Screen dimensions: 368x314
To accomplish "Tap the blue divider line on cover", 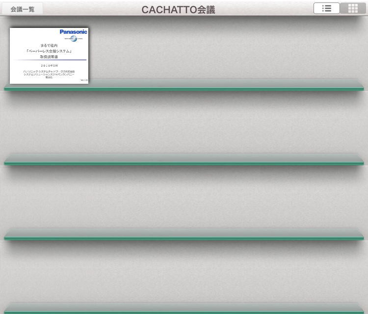I will click(x=49, y=60).
